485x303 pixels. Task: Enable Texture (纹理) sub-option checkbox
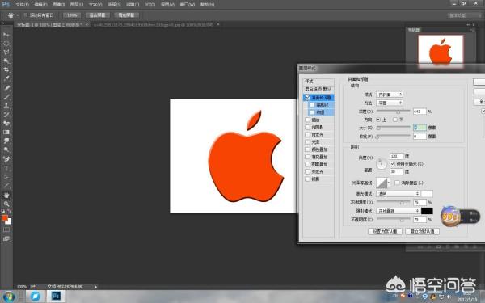(x=312, y=112)
